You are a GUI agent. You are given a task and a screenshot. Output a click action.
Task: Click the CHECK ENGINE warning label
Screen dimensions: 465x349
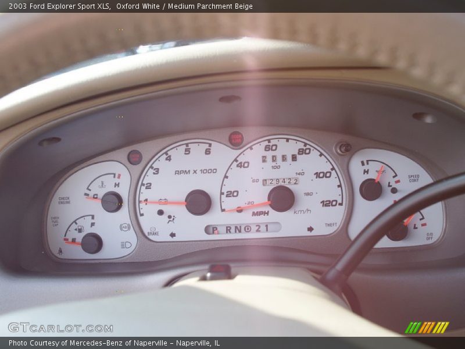point(64,201)
